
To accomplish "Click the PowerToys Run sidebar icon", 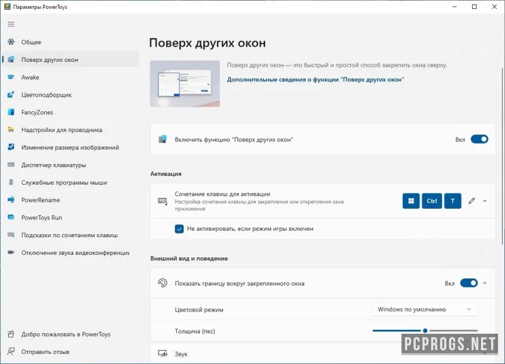I will [11, 218].
